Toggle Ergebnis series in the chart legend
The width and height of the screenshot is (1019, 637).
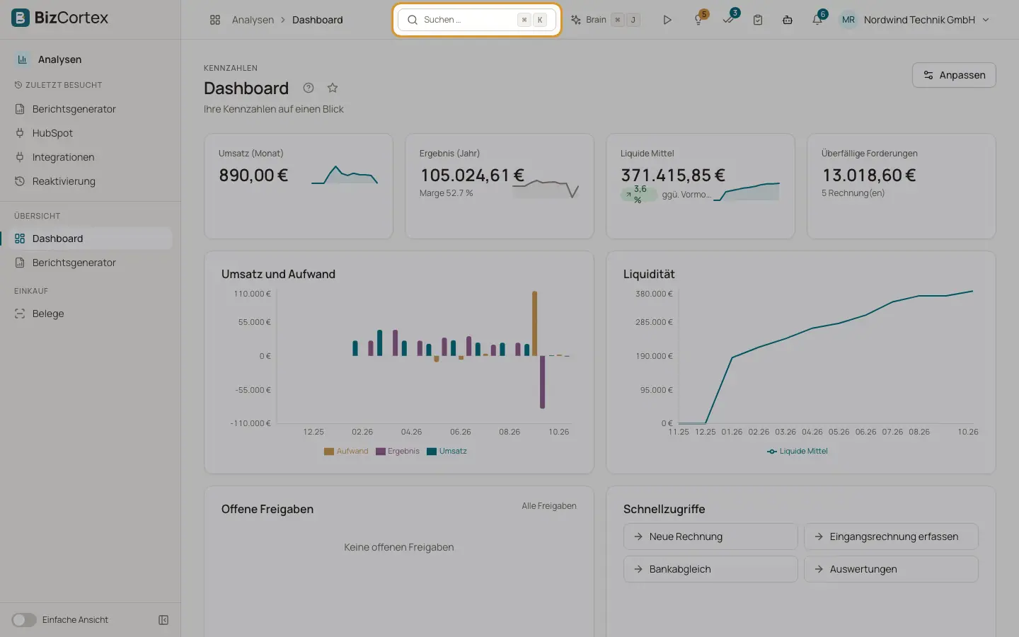pos(398,451)
